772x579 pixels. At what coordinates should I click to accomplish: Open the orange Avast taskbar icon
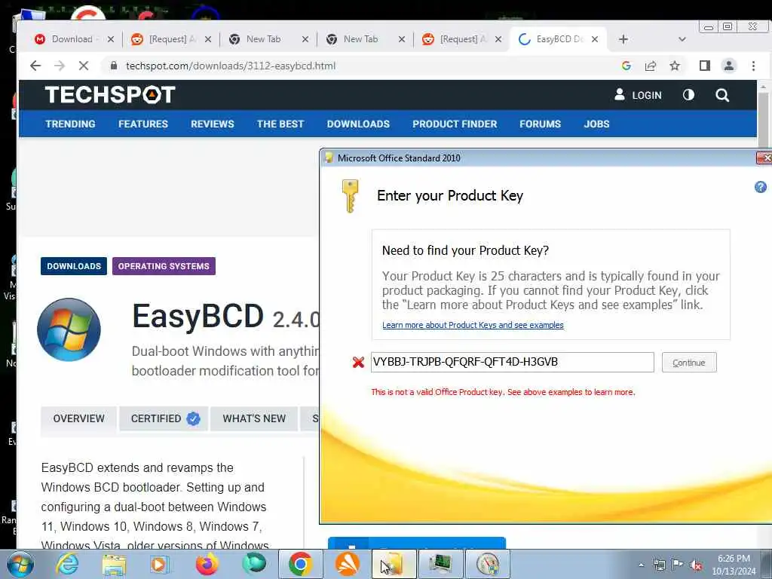tap(348, 564)
